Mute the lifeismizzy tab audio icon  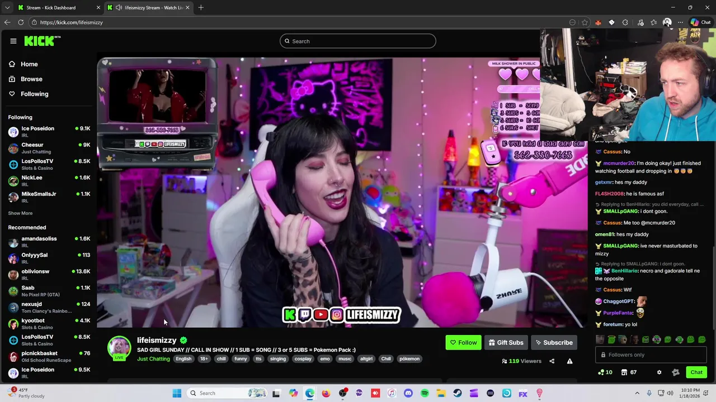tap(119, 8)
